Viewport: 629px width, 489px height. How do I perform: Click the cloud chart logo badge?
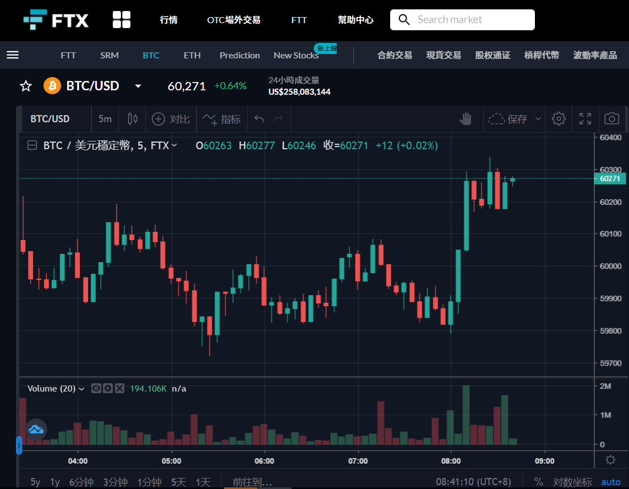(x=36, y=429)
